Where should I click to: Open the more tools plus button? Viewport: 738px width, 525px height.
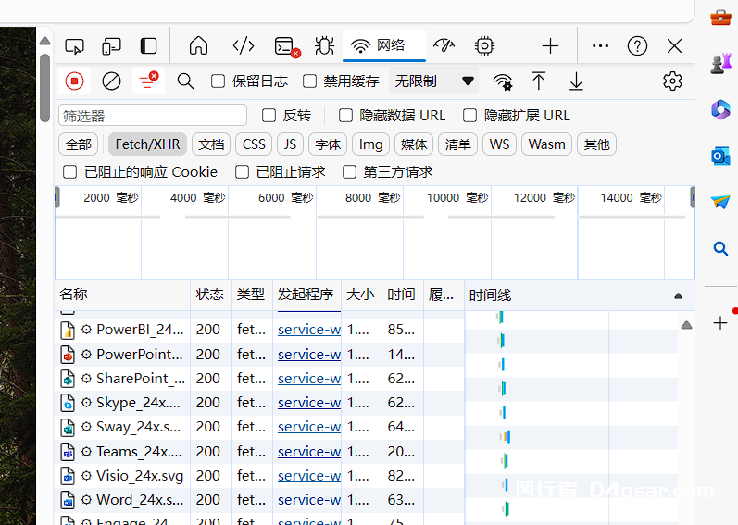point(550,45)
